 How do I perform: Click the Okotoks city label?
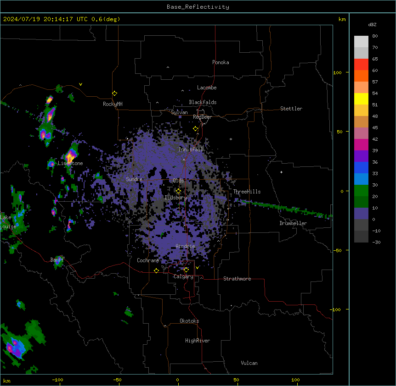tap(189, 321)
